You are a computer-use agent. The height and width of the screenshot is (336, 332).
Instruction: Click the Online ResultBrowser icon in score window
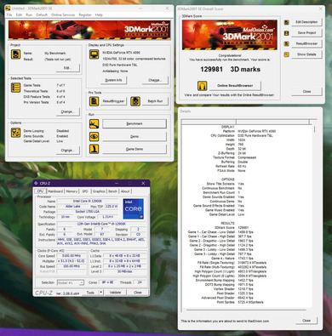[x=202, y=86]
